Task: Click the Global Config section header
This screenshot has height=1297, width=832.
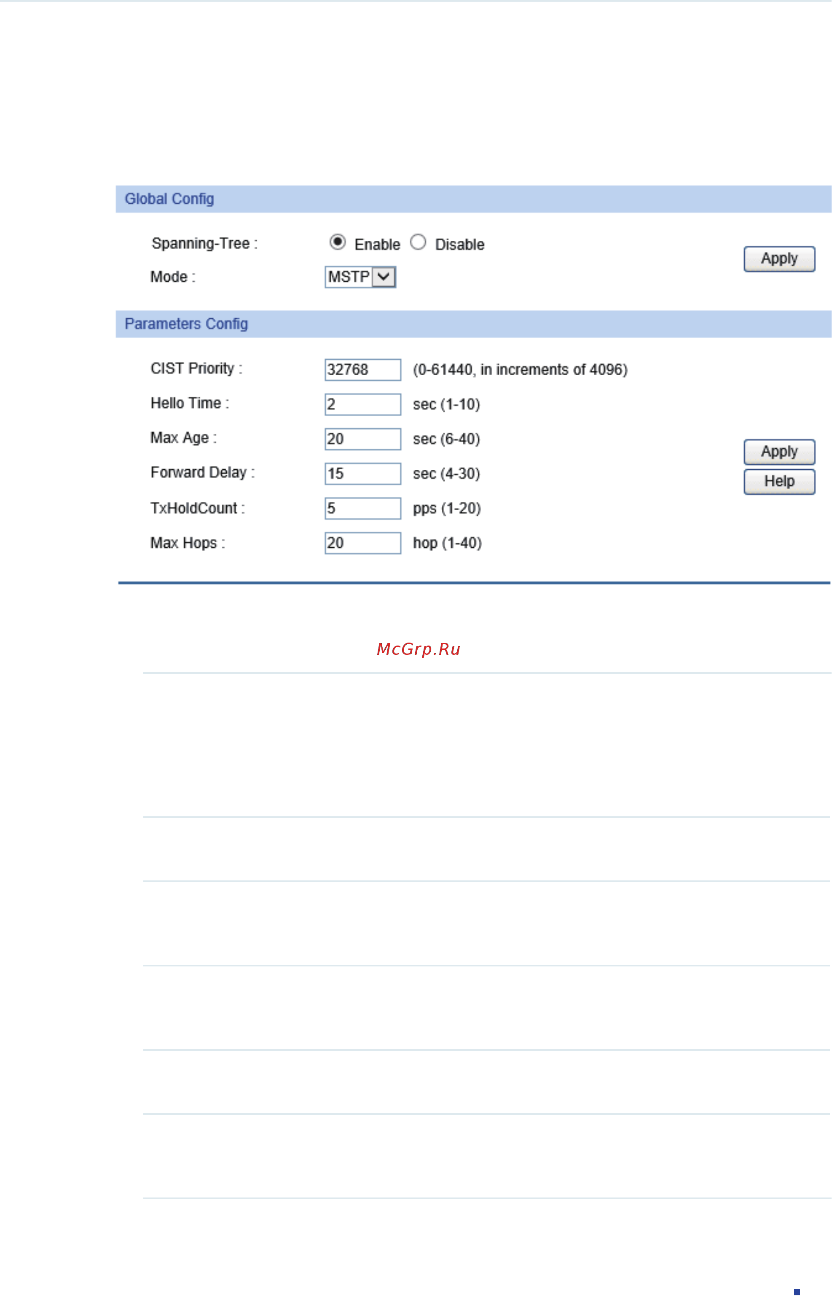Action: (x=474, y=199)
